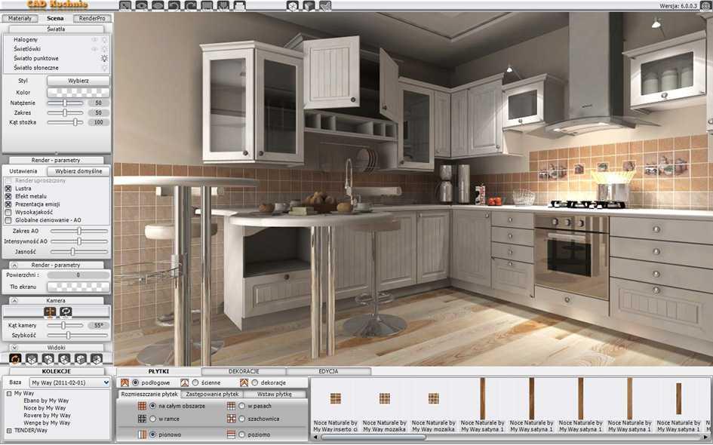Click the Wybierz style button
This screenshot has width=713, height=445.
coord(78,81)
